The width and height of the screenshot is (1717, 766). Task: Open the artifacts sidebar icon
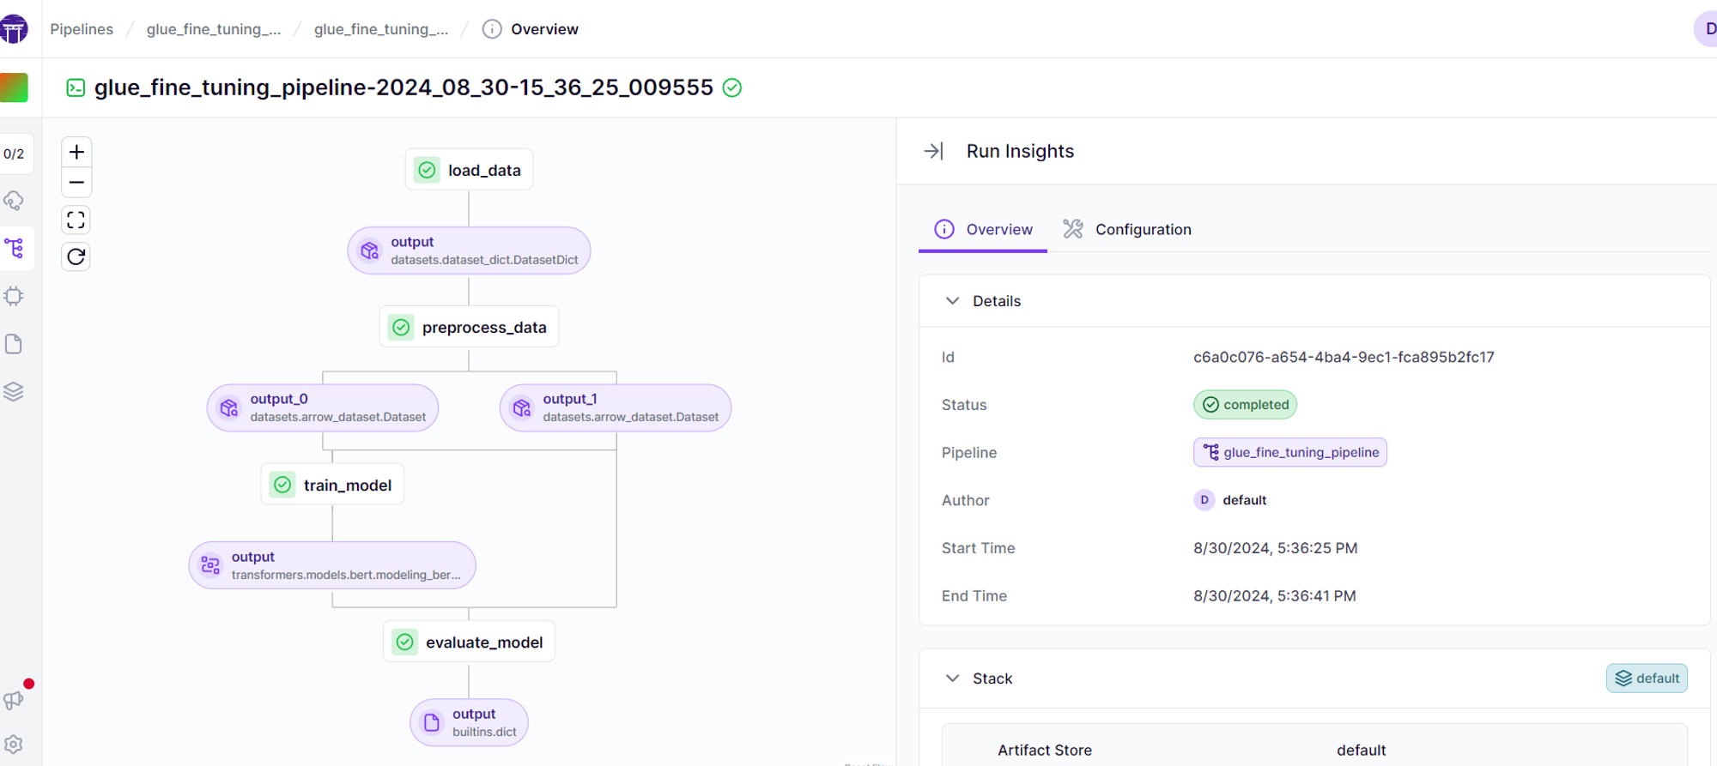coord(14,344)
